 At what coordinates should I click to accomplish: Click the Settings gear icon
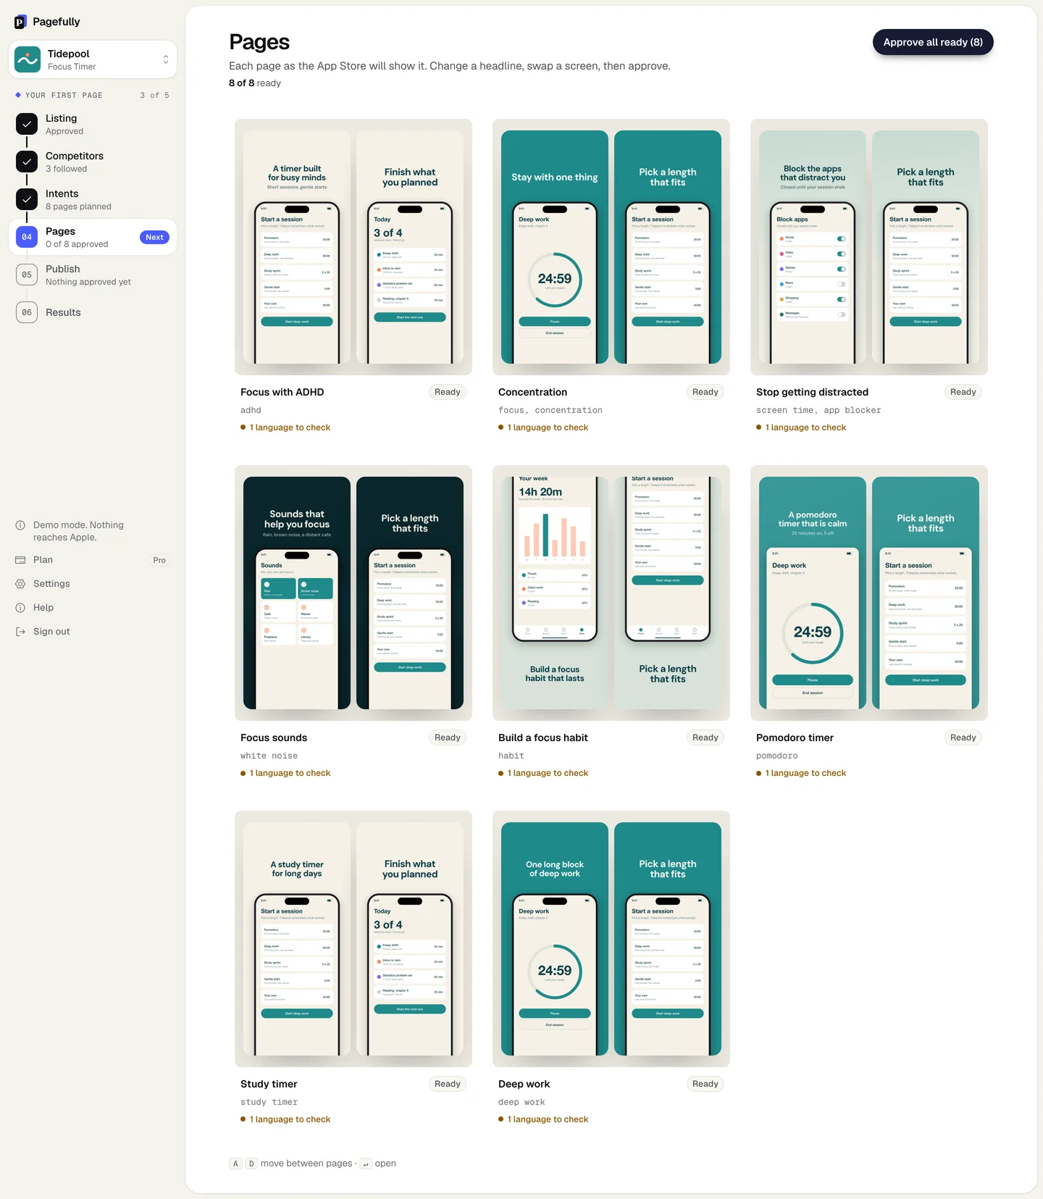coord(20,584)
